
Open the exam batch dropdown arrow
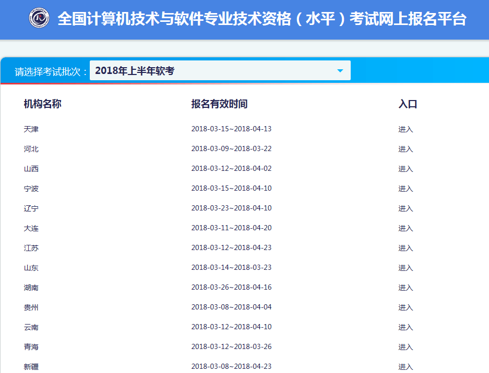point(340,71)
